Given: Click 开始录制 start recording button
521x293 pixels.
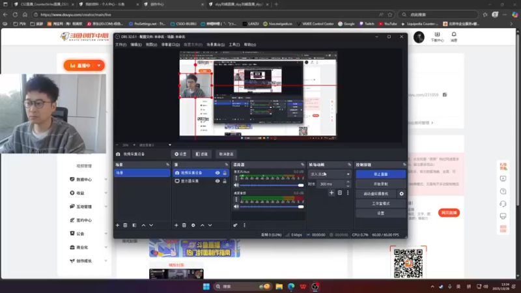Looking at the screenshot, I should 380,184.
